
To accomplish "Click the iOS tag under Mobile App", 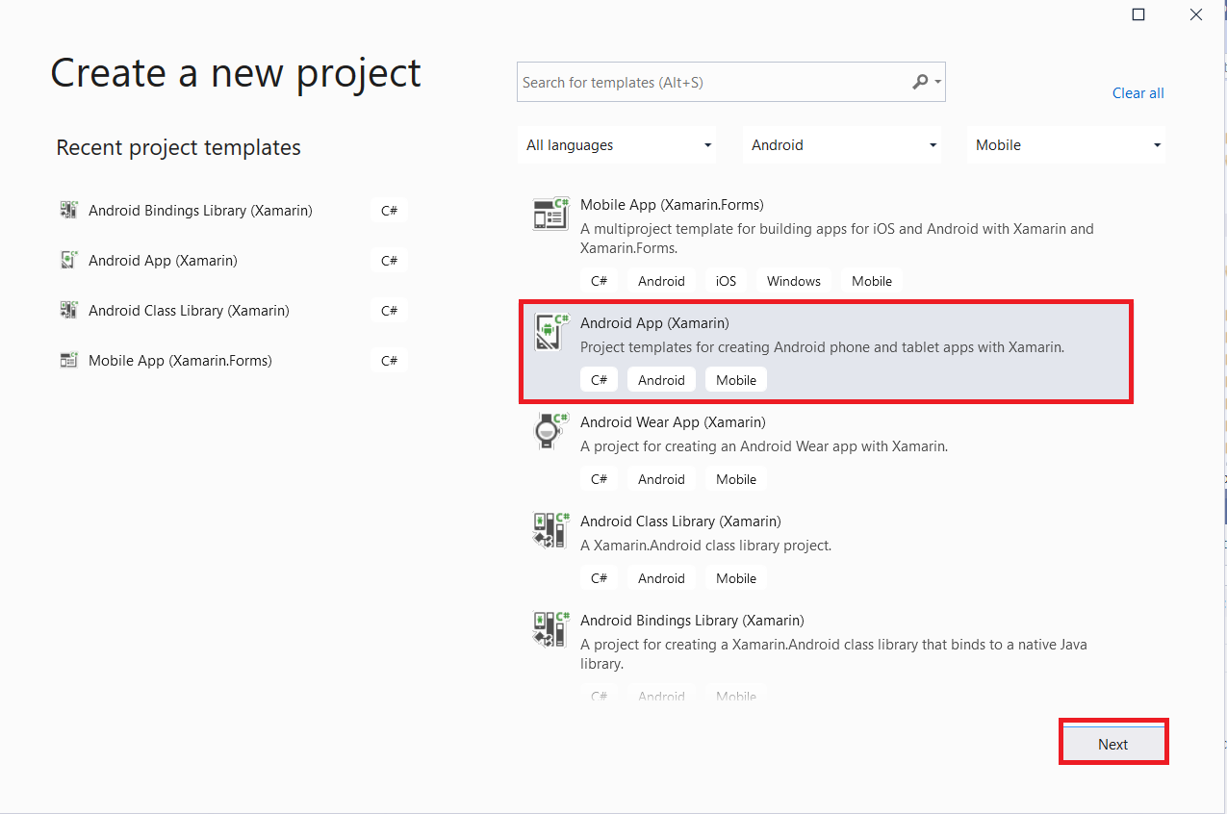I will coord(726,281).
